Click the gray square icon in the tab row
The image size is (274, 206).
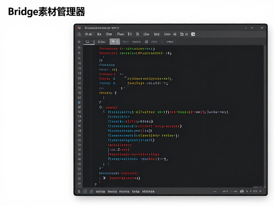[x=146, y=42]
